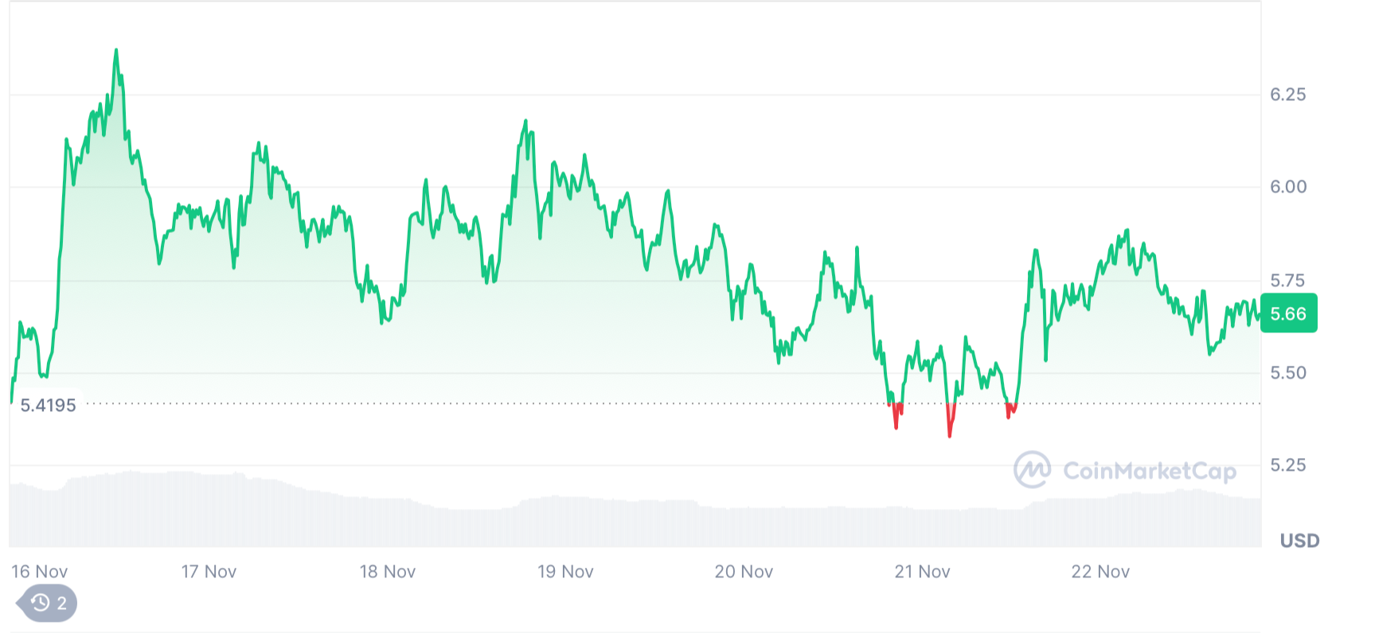Select the 17 Nov date label
The image size is (1375, 633).
[209, 572]
